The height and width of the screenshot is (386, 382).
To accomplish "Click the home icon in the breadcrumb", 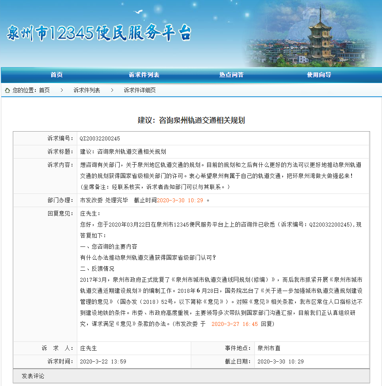I will [8, 90].
